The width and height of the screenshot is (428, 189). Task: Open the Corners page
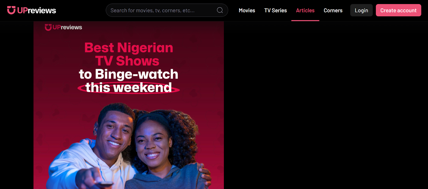pyautogui.click(x=333, y=10)
